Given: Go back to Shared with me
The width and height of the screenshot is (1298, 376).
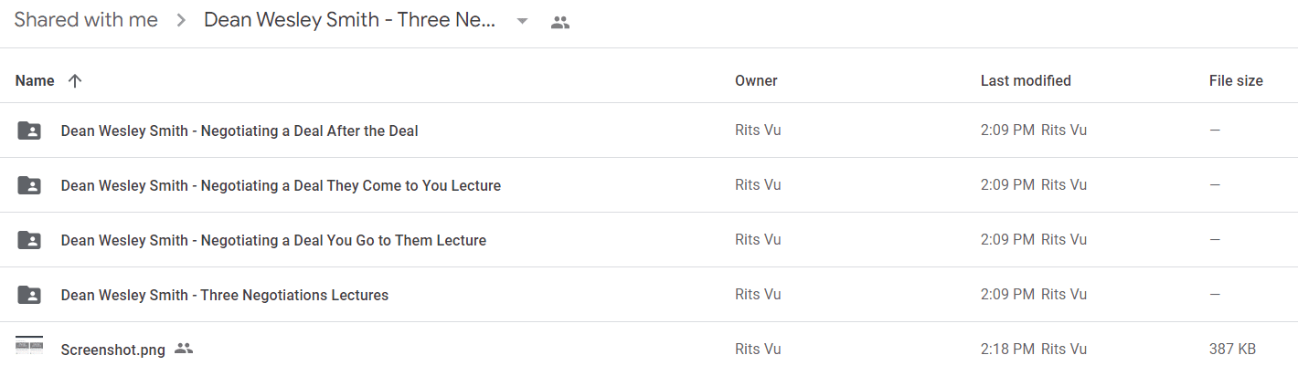Looking at the screenshot, I should coord(86,20).
